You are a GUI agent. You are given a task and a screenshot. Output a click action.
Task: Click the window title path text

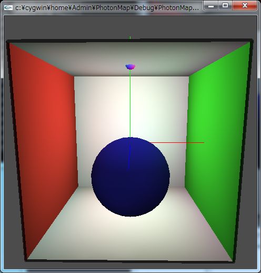pyautogui.click(x=107, y=8)
